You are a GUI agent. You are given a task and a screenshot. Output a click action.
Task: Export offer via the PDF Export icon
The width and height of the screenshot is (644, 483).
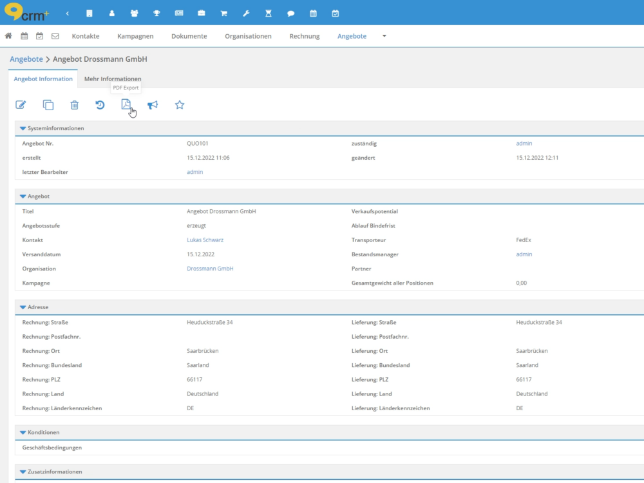pyautogui.click(x=126, y=105)
